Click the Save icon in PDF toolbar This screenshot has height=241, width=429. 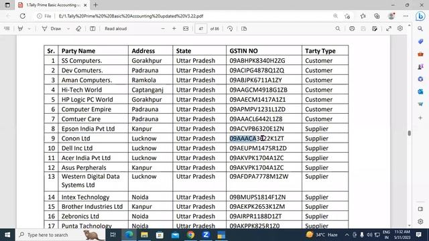point(363,28)
